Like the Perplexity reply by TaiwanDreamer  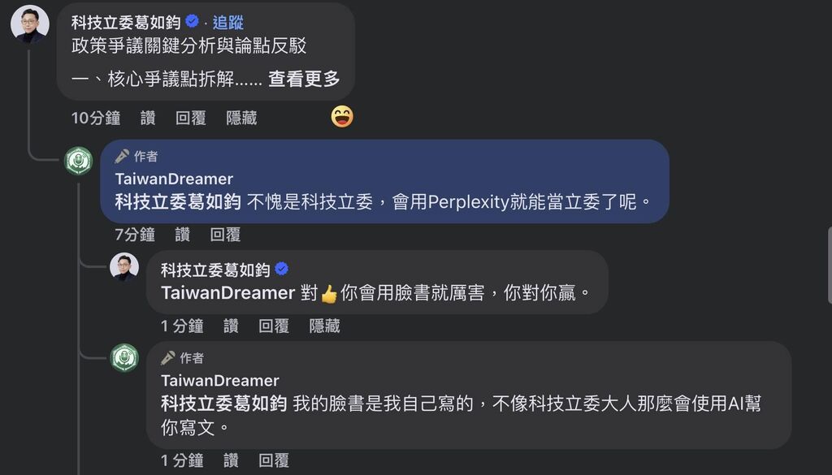[x=183, y=235]
